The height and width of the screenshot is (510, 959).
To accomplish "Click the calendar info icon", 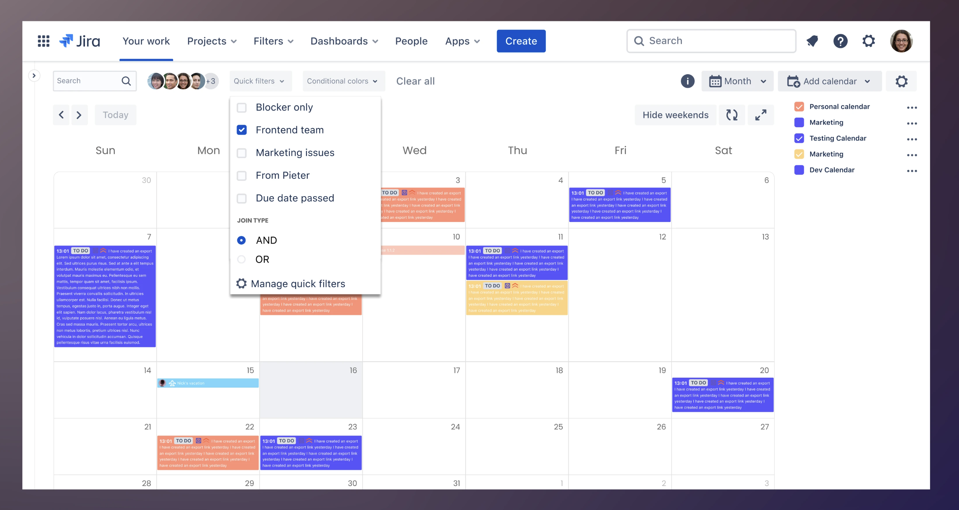I will [x=687, y=81].
